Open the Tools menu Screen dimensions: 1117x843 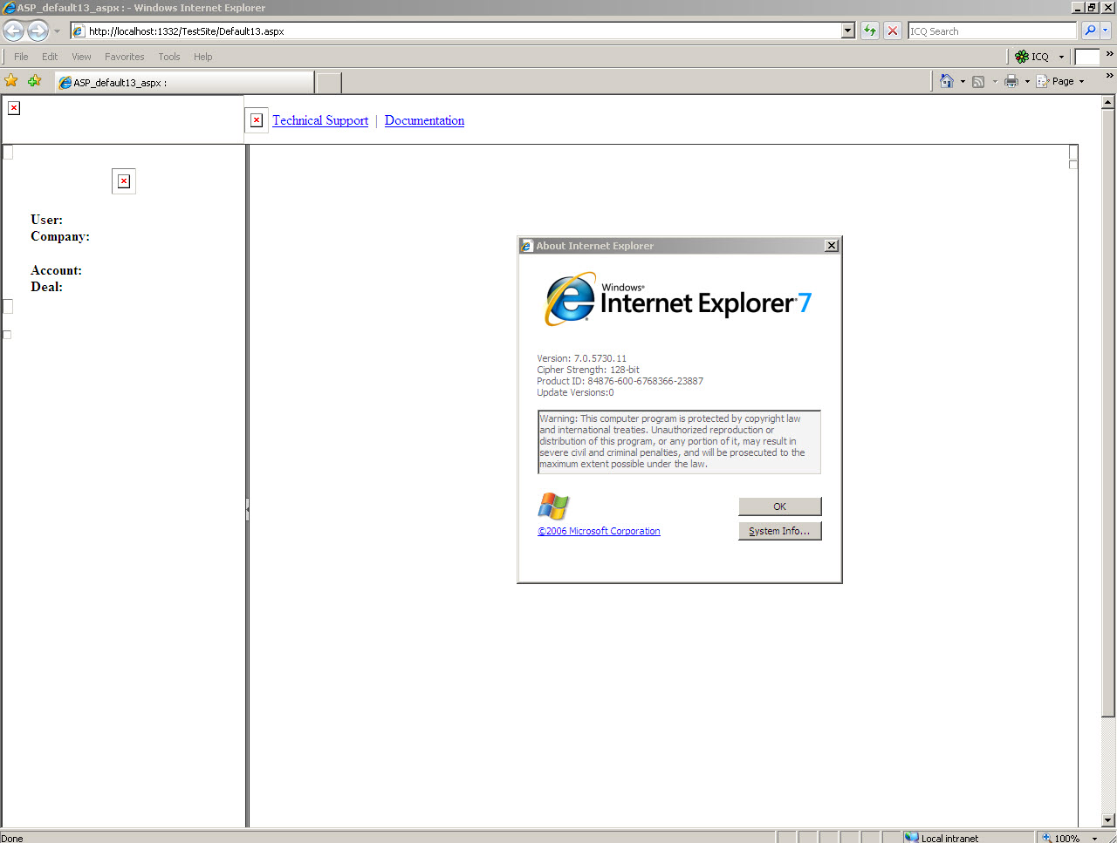click(x=169, y=57)
